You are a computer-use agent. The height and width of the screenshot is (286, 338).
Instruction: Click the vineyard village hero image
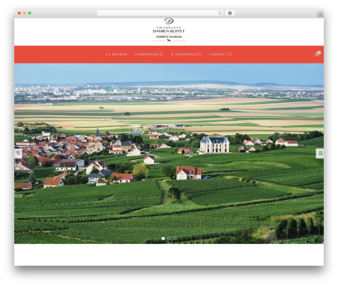pyautogui.click(x=169, y=153)
